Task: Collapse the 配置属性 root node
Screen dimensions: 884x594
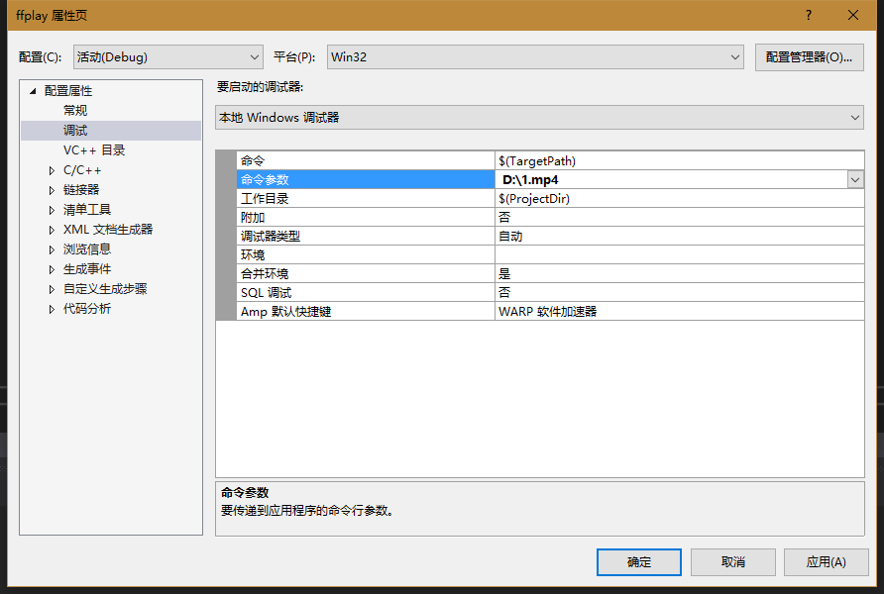Action: point(31,90)
